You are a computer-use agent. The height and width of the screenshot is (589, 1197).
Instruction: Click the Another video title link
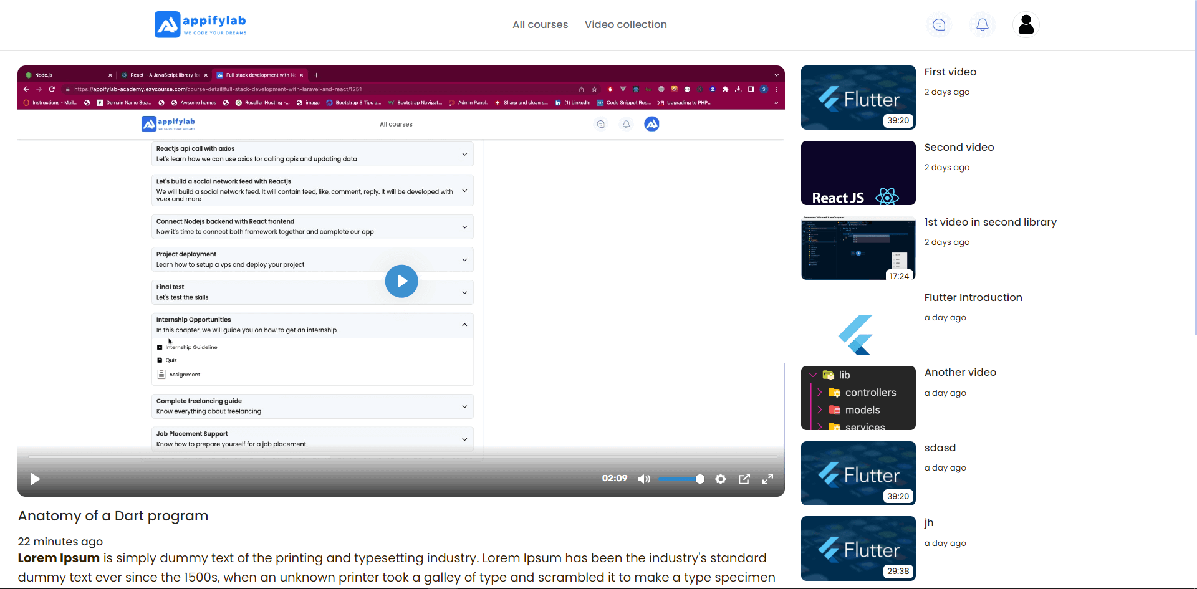pos(960,373)
